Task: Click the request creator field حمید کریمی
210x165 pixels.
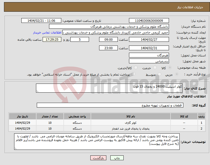Action: 116,32
